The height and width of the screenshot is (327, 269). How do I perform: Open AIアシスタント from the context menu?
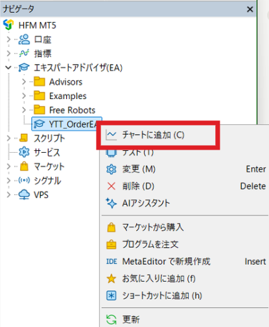pos(185,203)
